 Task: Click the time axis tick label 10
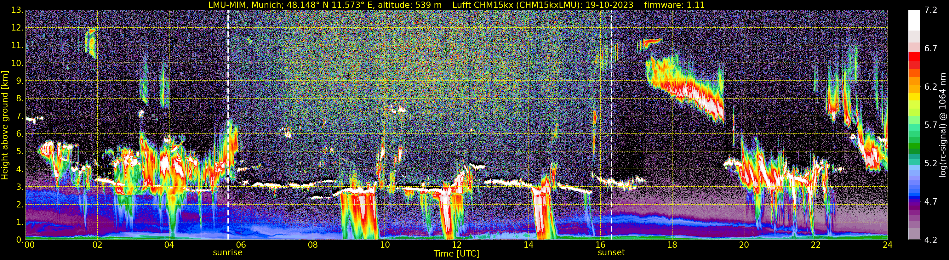(x=385, y=245)
